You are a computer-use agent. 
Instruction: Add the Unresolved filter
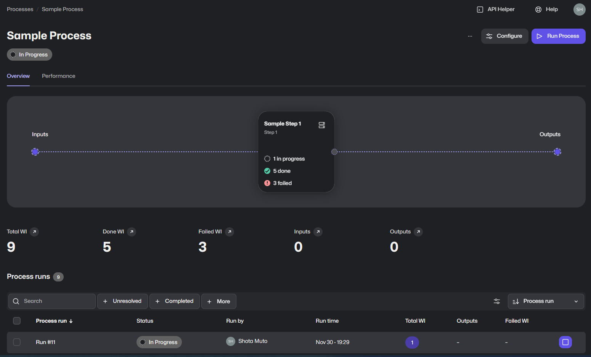pos(122,301)
